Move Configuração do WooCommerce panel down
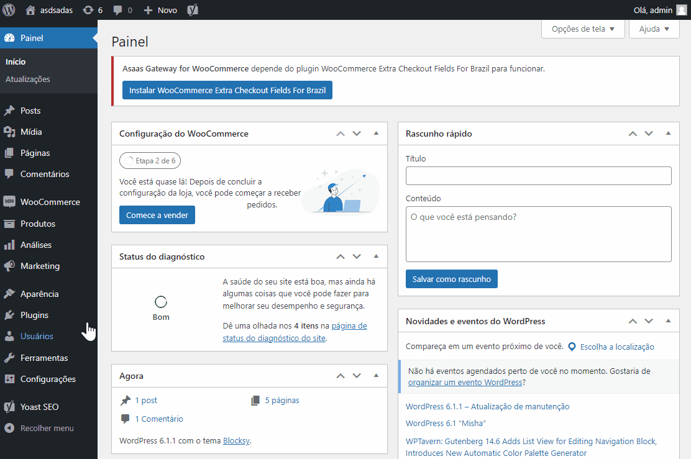691x459 pixels. (x=357, y=134)
